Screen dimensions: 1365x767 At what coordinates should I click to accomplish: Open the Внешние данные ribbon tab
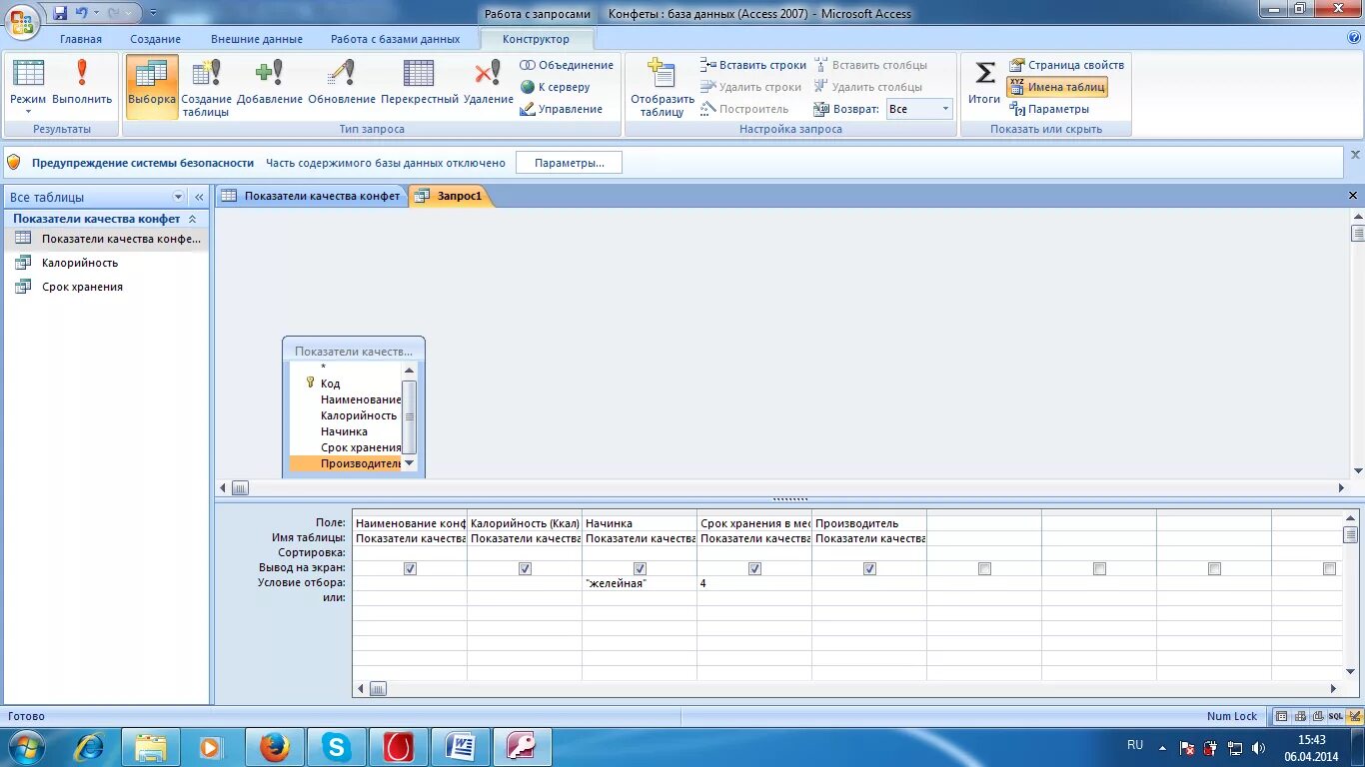coord(257,39)
